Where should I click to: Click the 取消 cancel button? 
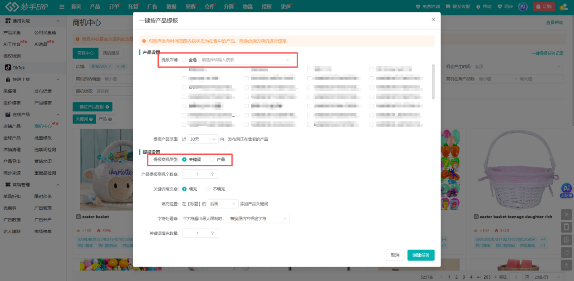(x=395, y=255)
